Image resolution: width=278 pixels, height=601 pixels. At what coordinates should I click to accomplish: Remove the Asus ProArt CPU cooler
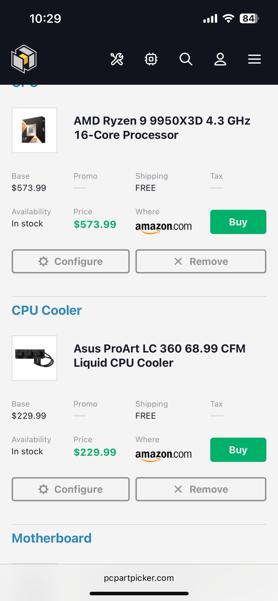click(x=201, y=489)
